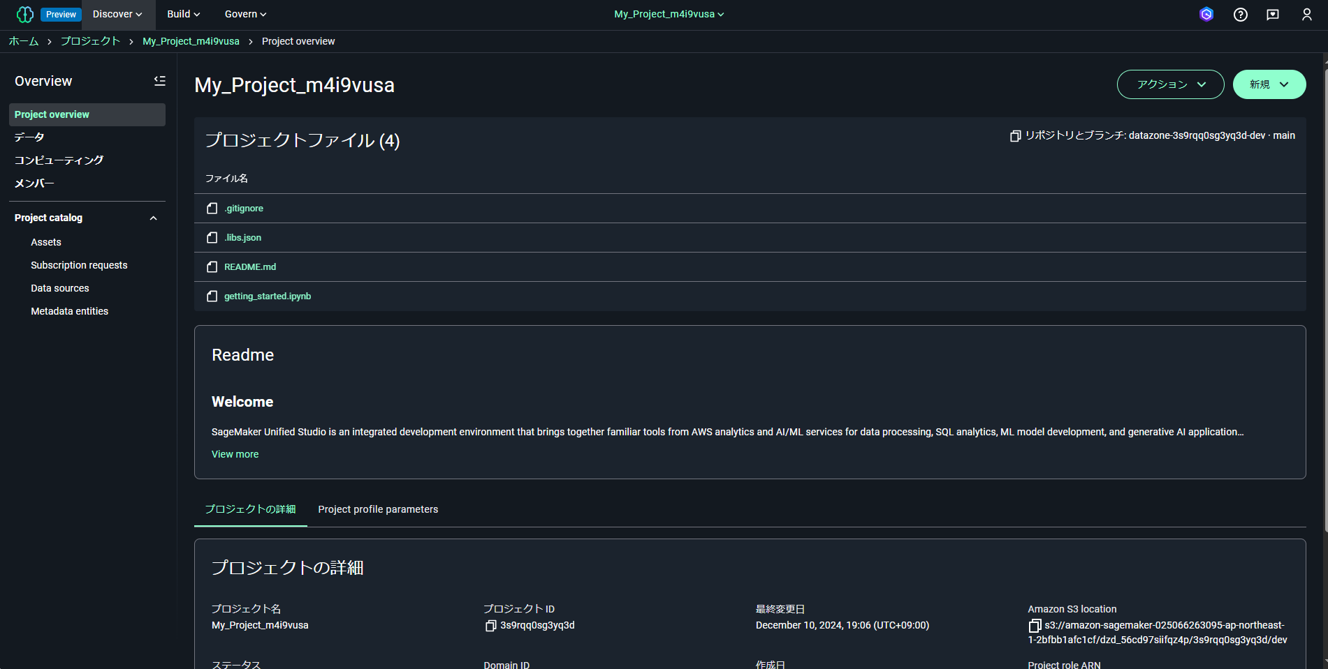The width and height of the screenshot is (1328, 669).
Task: Click the SageMaker Unified Studio logo icon
Action: click(24, 14)
